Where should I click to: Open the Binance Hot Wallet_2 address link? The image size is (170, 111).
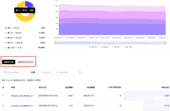pyautogui.click(x=21, y=96)
